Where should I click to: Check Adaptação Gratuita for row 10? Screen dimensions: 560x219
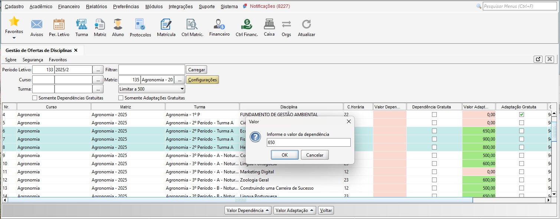pyautogui.click(x=521, y=164)
